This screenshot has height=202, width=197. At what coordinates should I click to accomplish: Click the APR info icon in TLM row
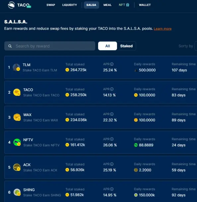tap(112, 64)
